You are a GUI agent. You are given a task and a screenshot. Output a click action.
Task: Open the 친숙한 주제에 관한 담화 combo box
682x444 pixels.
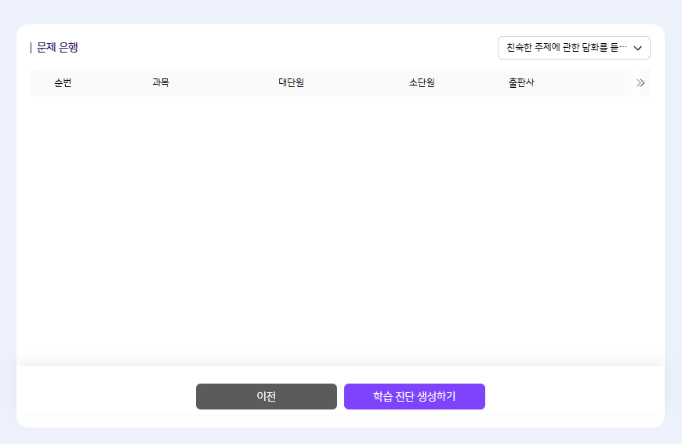(x=566, y=48)
